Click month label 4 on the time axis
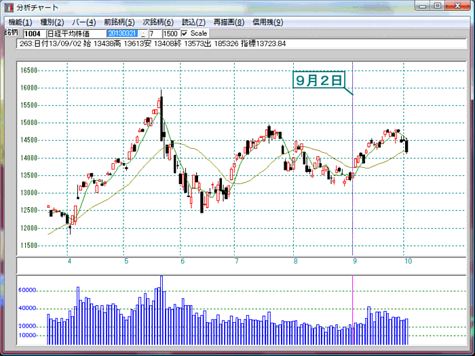Viewport: 475px width, 356px height. [69, 261]
